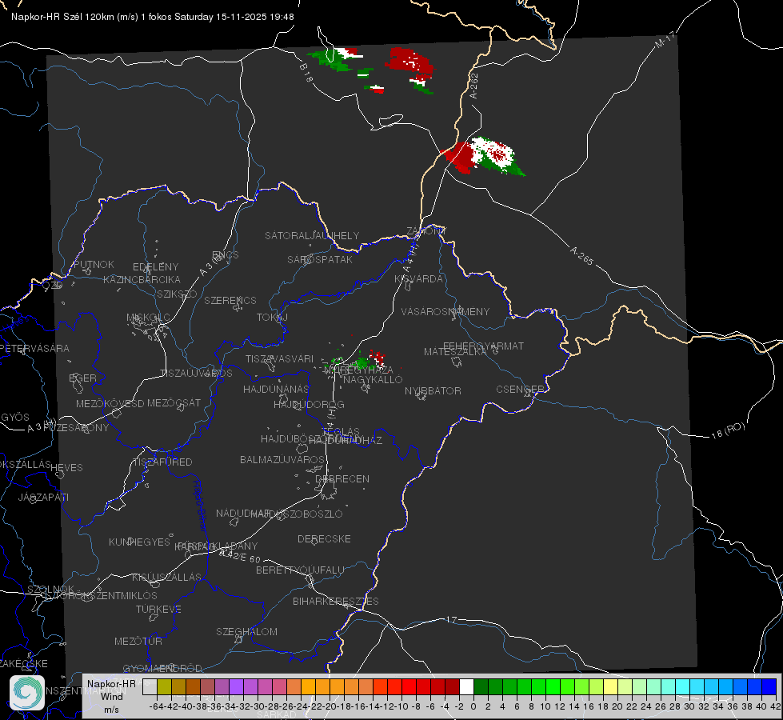This screenshot has width=783, height=720.
Task: Click the NYÍRBÁTOR label
Action: click(x=433, y=390)
